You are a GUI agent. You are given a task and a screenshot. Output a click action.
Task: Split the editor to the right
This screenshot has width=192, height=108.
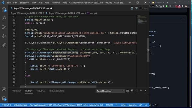[x=141, y=8]
